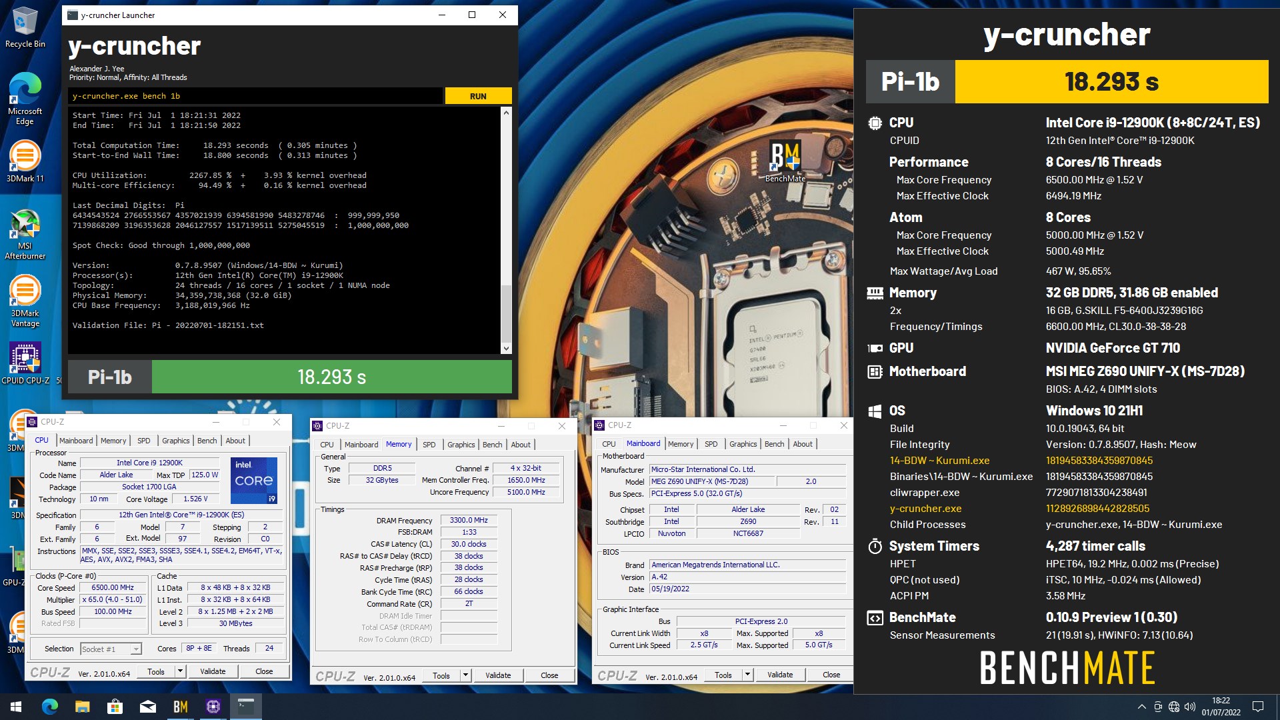Click Validate in the right CPU-Z window
Image resolution: width=1280 pixels, height=720 pixels.
[780, 675]
